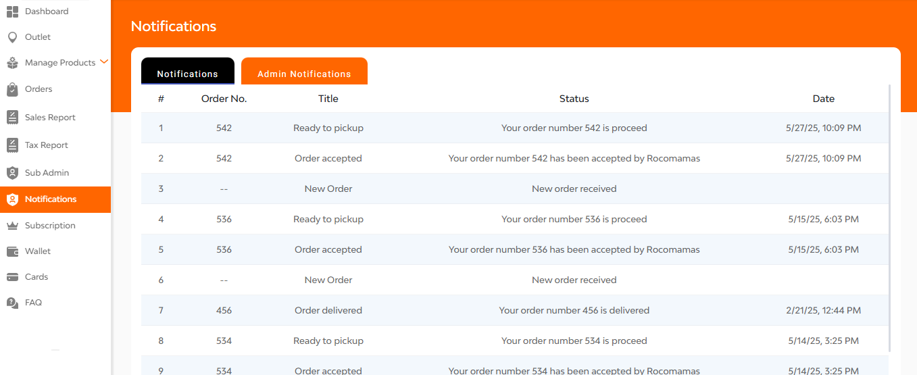Screen dimensions: 917x375
Task: Click the Manage Products box icon
Action: pos(12,63)
